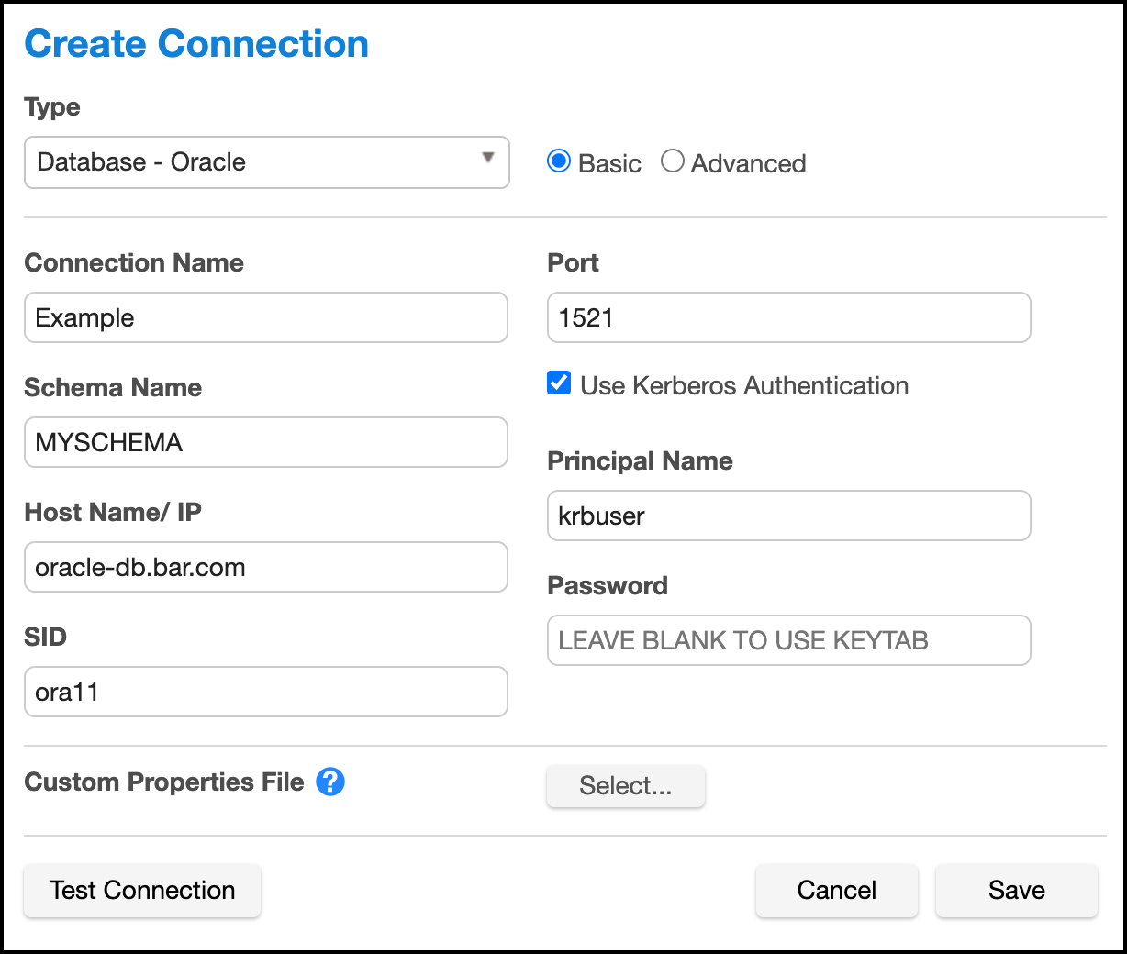Click the Principal Name field with krbuser
The height and width of the screenshot is (954, 1127).
pyautogui.click(x=788, y=516)
